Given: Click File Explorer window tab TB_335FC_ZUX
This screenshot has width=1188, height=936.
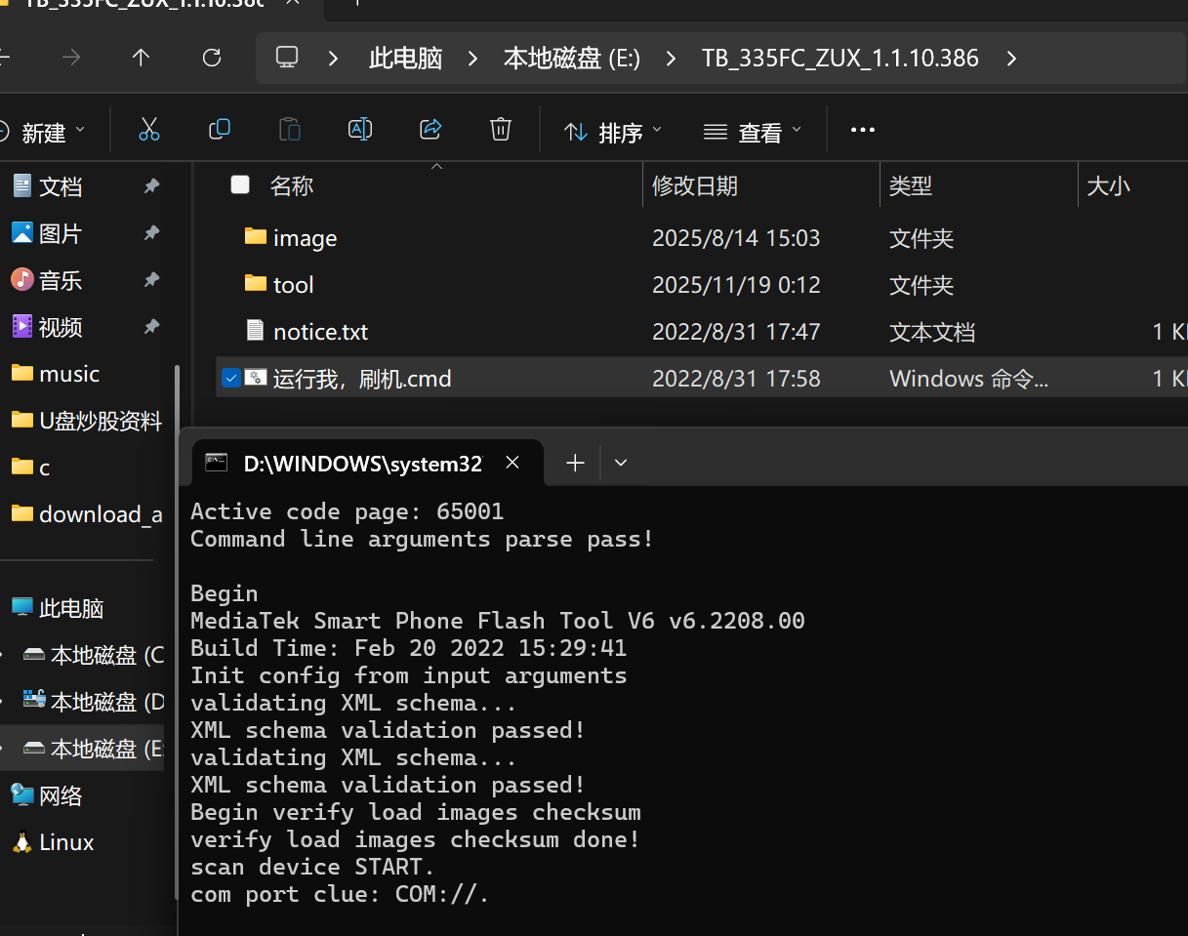Looking at the screenshot, I should point(146,3).
